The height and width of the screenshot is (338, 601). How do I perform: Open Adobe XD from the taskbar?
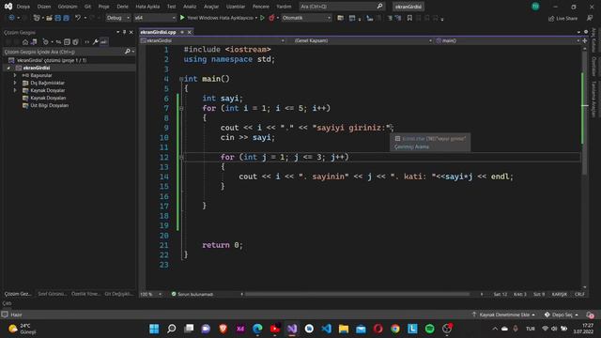pos(240,329)
